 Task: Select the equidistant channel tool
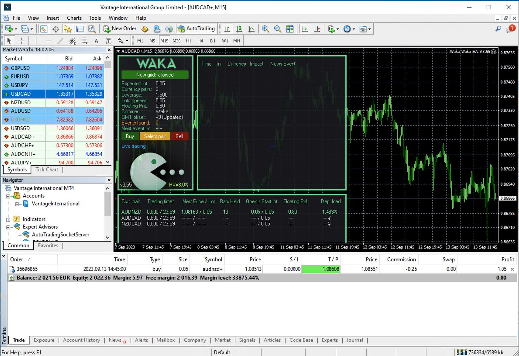(72, 41)
